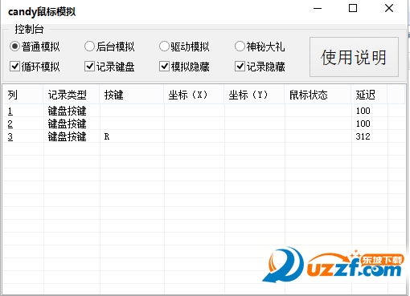
Task: Click the 鼠标状态 column header
Action: [x=318, y=95]
